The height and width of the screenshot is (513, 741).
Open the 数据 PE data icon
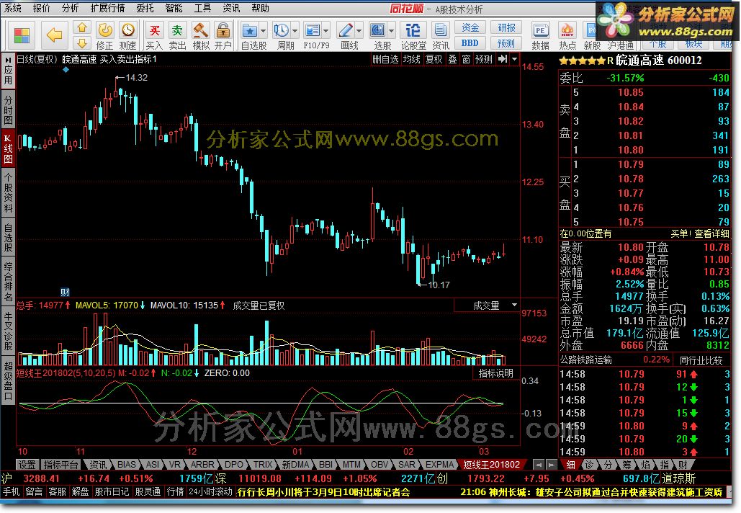point(540,36)
